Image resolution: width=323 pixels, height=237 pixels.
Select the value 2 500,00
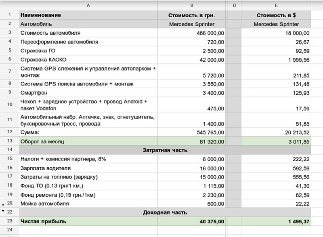(192, 51)
